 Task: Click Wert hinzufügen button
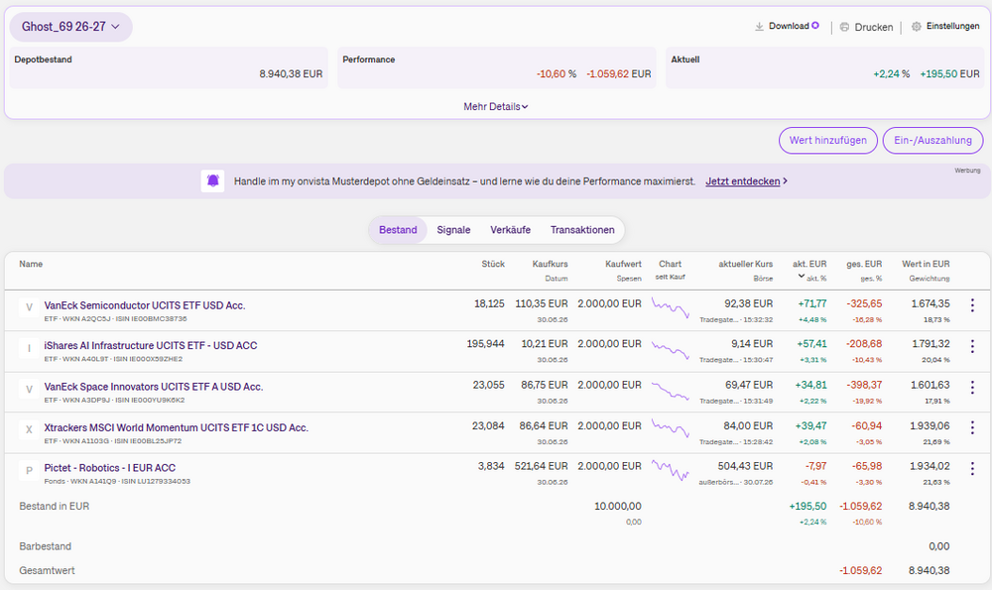pyautogui.click(x=827, y=141)
